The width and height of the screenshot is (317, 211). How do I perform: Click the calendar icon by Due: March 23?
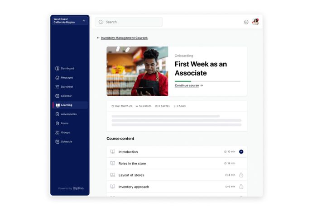click(x=113, y=106)
